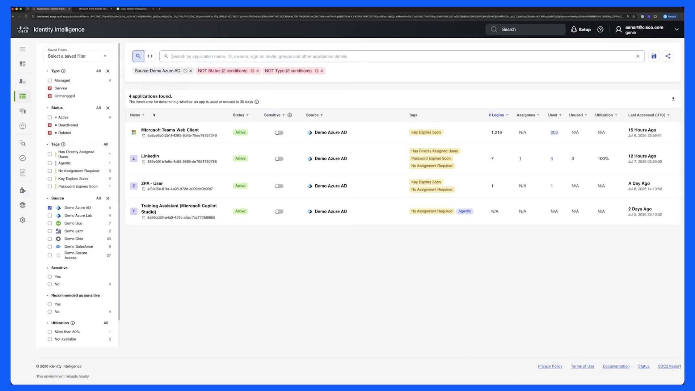Remove the Source:Demo Azure AD filter chip

click(x=190, y=71)
